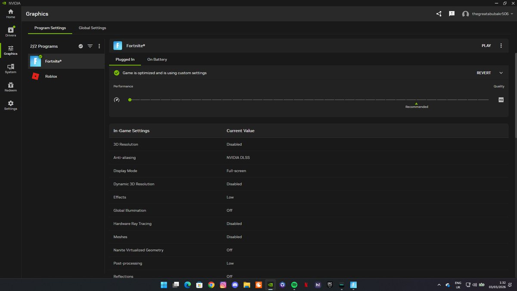
Task: Open Microsoft Edge from the taskbar
Action: coord(187,285)
